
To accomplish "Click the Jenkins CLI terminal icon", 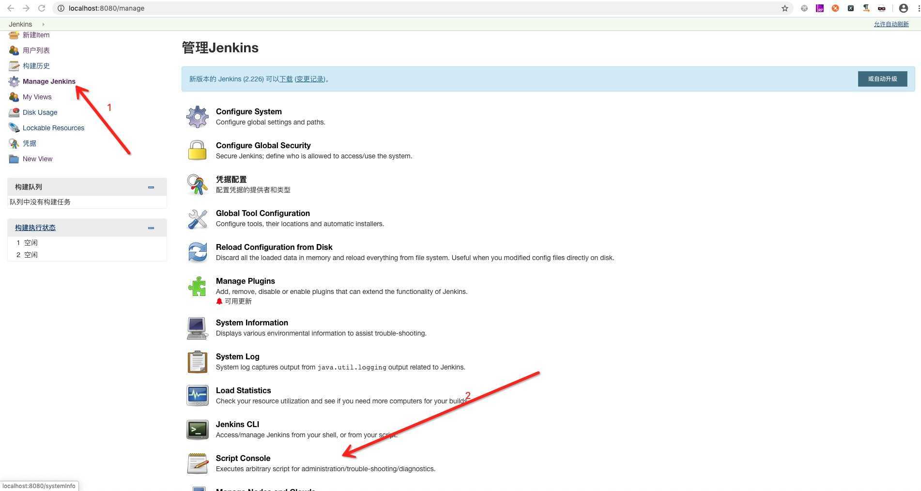I will click(x=198, y=430).
